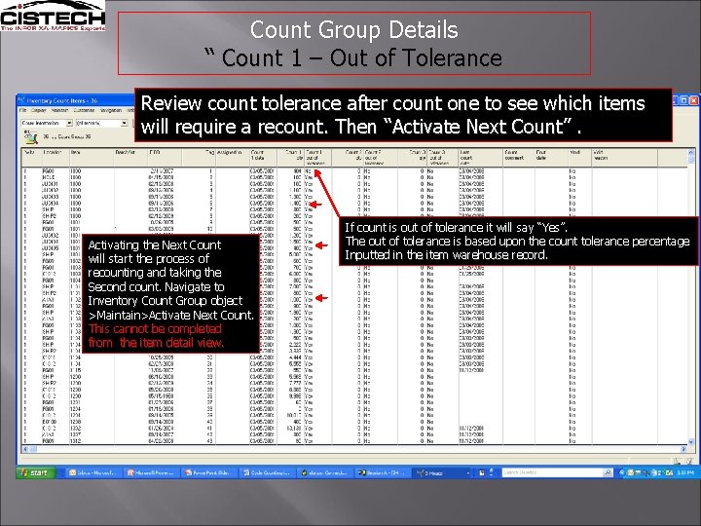
Task: Click the horizontal scrollbar right arrow
Action: tap(683, 449)
